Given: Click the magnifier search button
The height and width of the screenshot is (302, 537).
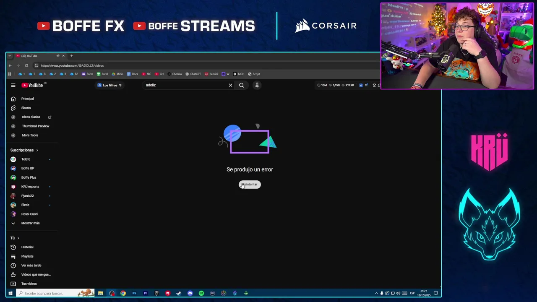Looking at the screenshot, I should [242, 85].
